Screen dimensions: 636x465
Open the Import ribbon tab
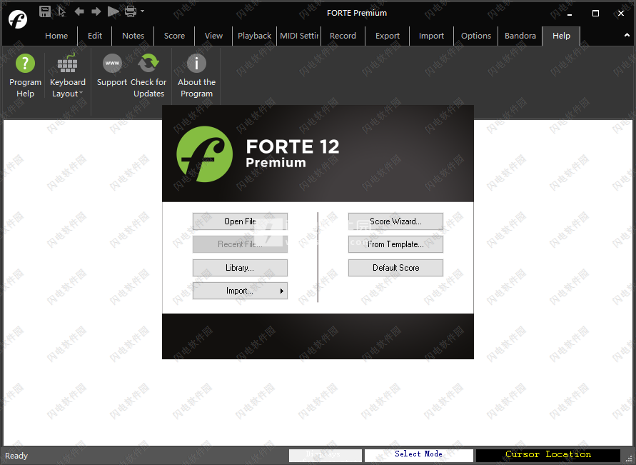click(x=431, y=36)
